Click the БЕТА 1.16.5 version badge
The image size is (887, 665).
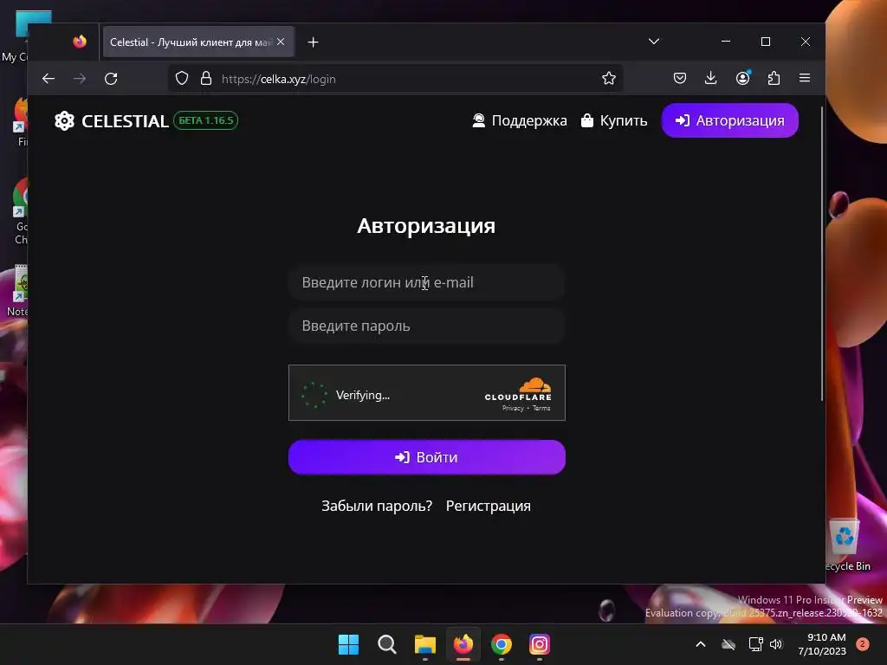tap(206, 120)
